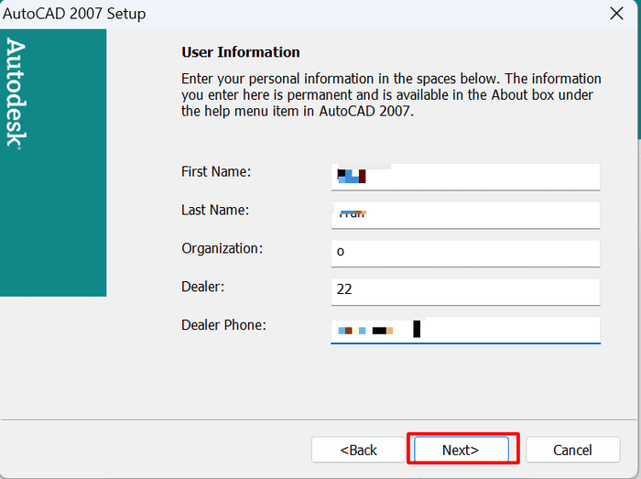Screen dimensions: 641x479
Task: Focus the Organization input field
Action: tap(465, 253)
